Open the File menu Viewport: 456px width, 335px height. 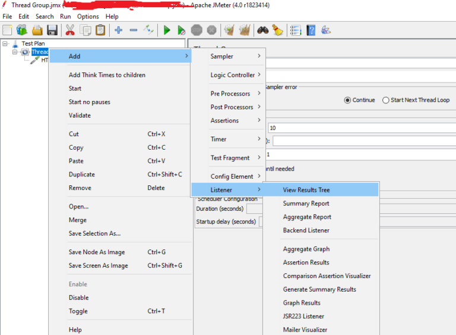(7, 16)
